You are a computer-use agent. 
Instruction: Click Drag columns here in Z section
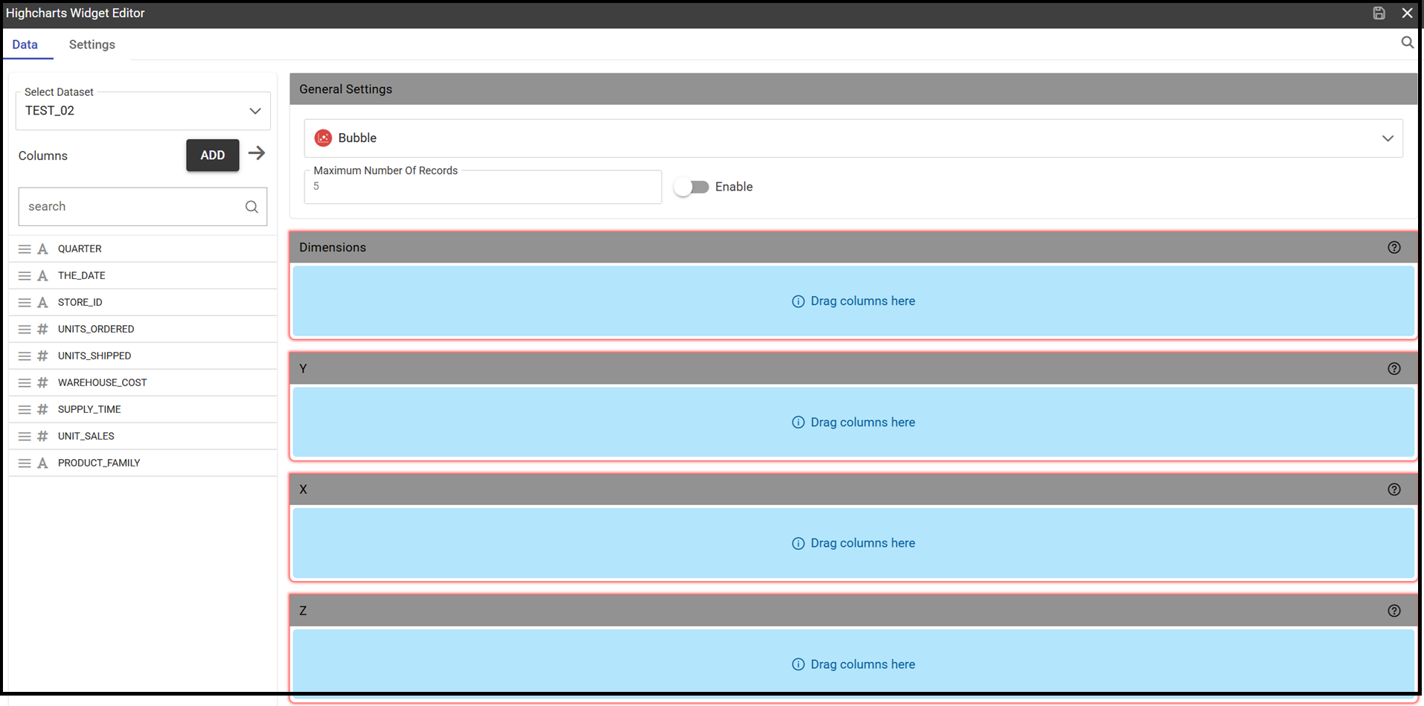point(863,664)
